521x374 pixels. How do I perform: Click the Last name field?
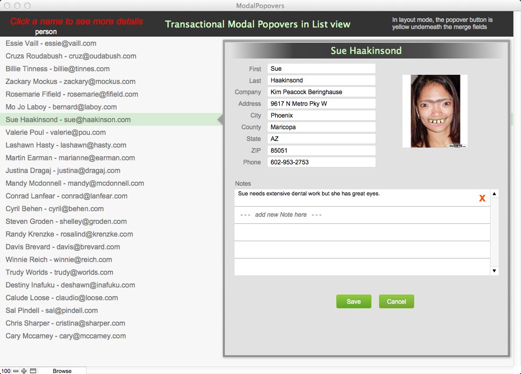click(321, 80)
